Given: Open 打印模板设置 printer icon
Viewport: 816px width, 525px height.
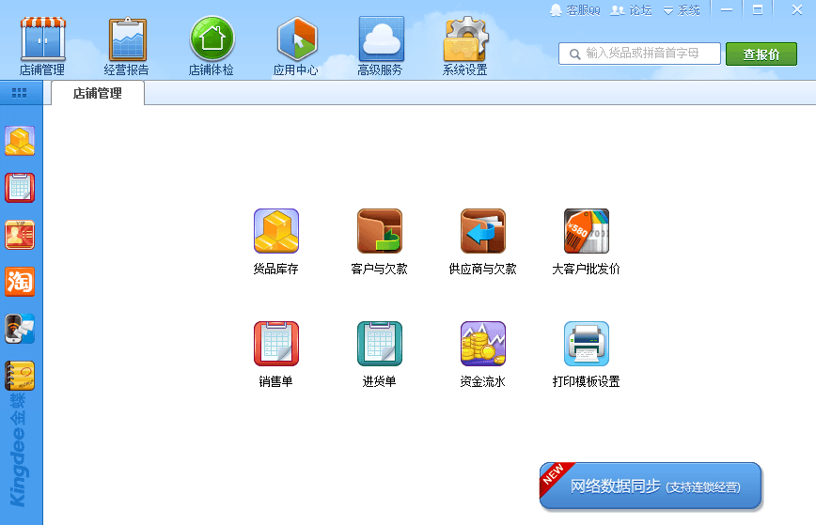Looking at the screenshot, I should 586,344.
